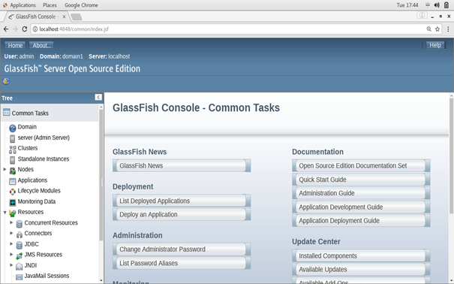The image size is (454, 284).
Task: Click the JDBC database icon
Action: click(19, 245)
